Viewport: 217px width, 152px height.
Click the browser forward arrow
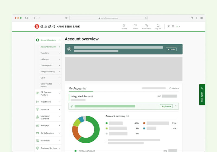pyautogui.click(x=39, y=18)
